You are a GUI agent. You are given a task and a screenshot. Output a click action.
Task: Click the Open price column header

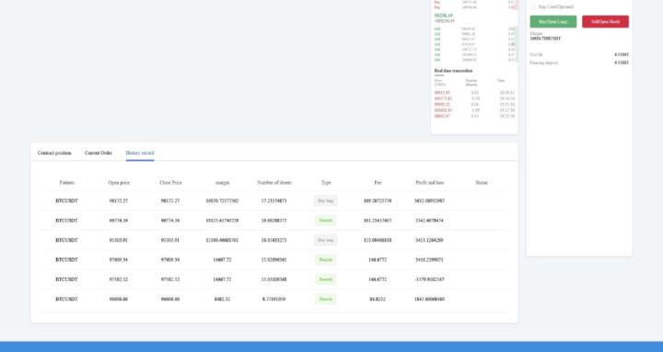119,183
